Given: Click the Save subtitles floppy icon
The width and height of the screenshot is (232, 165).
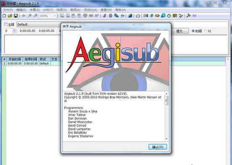Looking at the screenshot, I should pyautogui.click(x=16, y=16).
